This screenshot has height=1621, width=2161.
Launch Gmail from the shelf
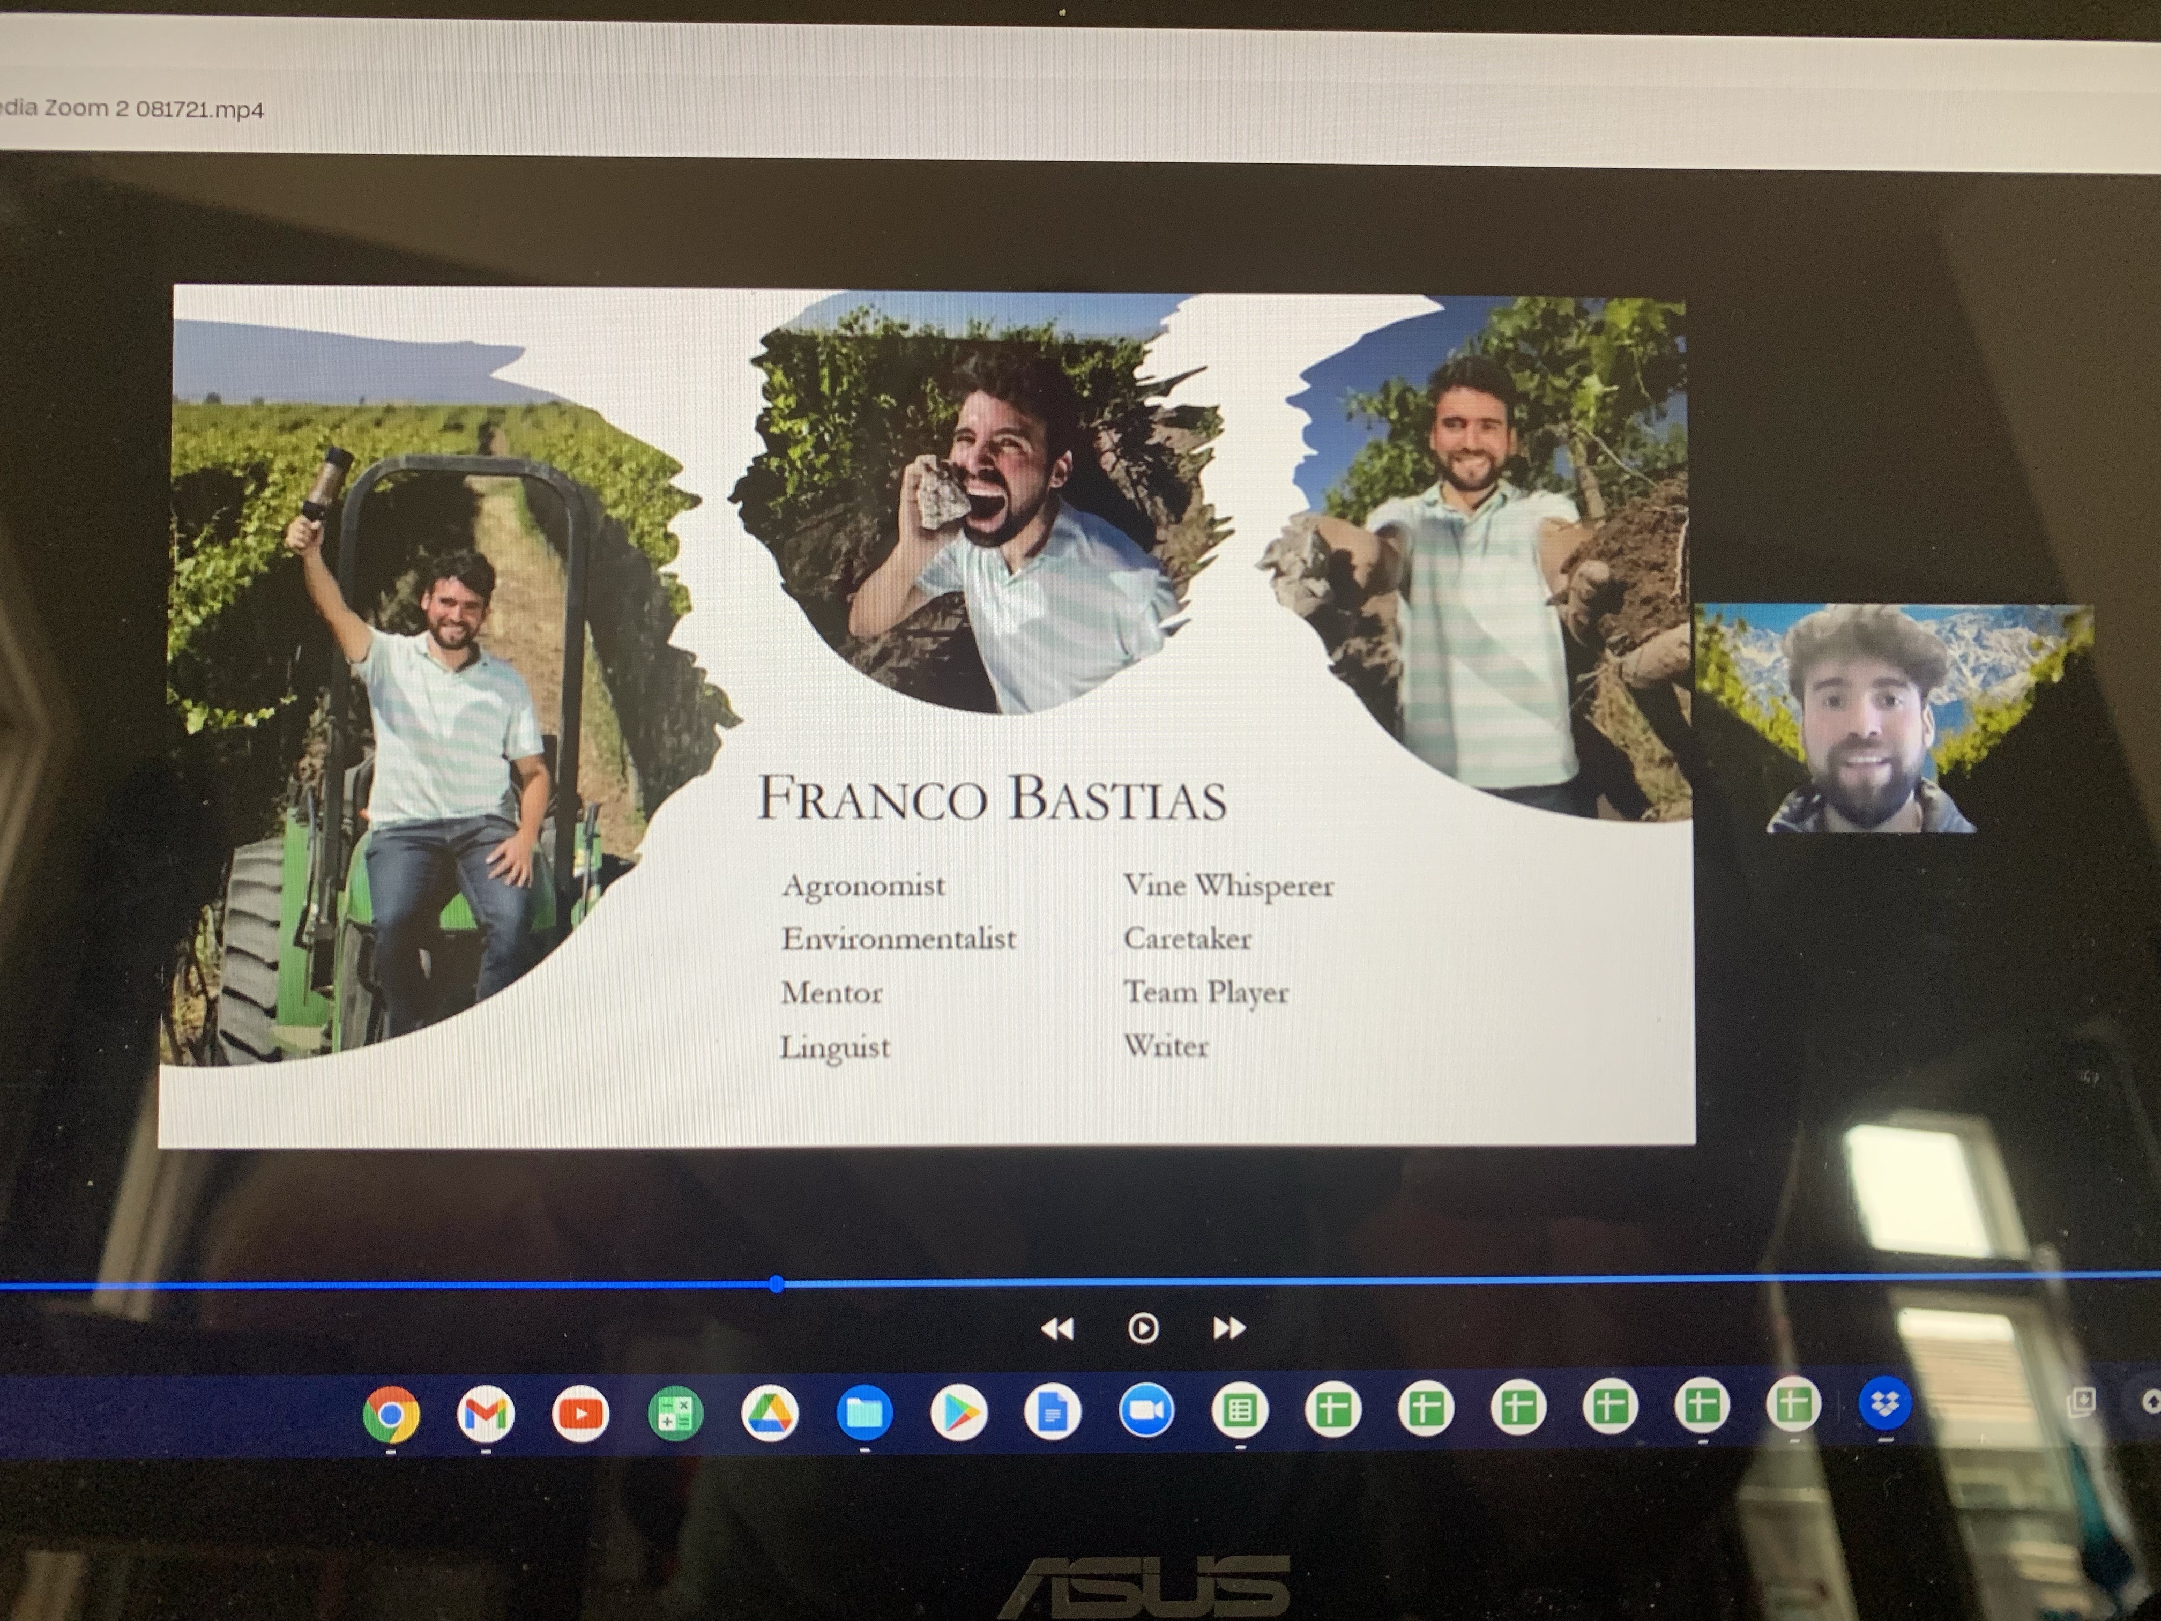coord(486,1414)
